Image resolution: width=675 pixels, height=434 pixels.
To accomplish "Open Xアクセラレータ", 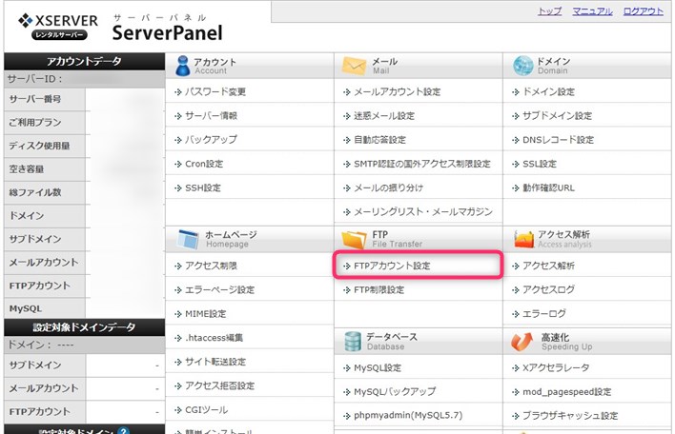I will [x=556, y=367].
